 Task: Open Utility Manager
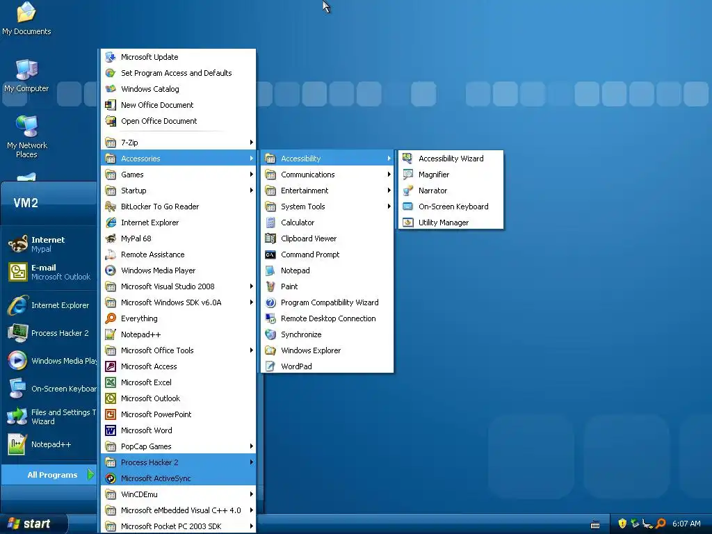[x=451, y=222]
